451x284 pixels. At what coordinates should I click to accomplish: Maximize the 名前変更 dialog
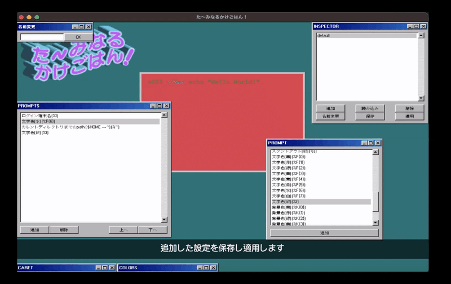(82, 26)
